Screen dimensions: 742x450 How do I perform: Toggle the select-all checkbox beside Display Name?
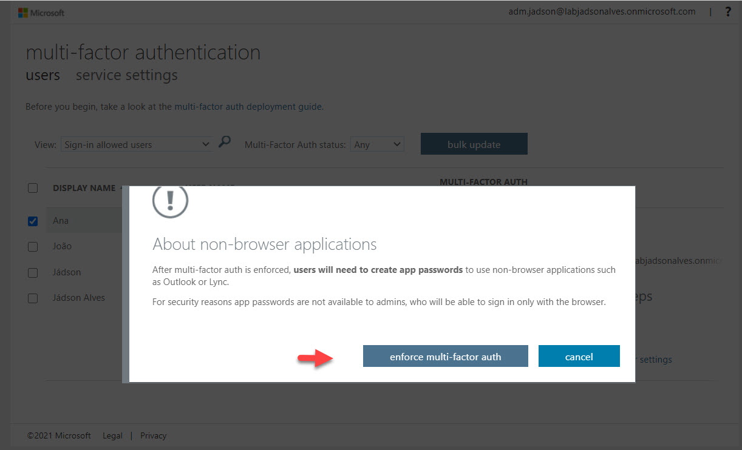[x=33, y=188]
